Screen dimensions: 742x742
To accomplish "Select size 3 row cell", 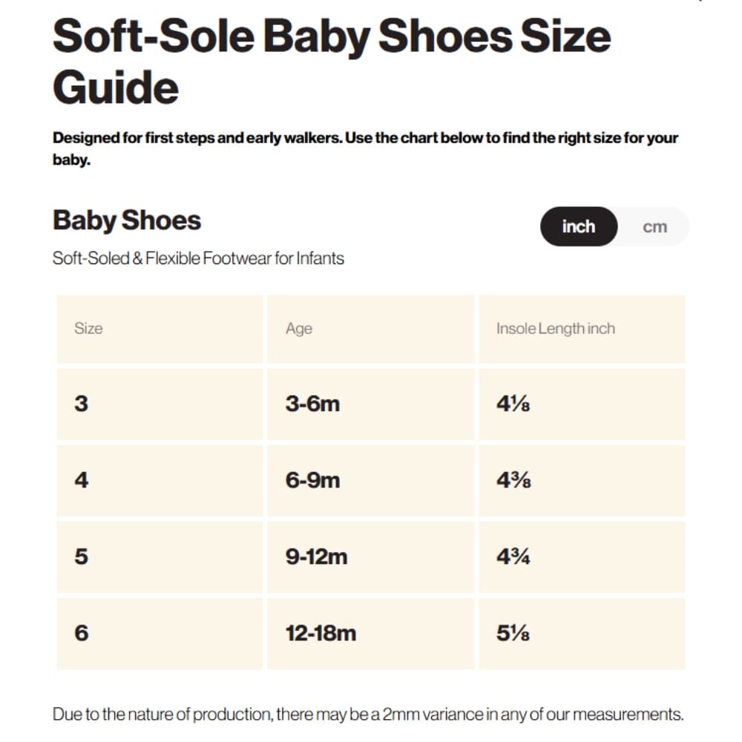I will point(160,404).
